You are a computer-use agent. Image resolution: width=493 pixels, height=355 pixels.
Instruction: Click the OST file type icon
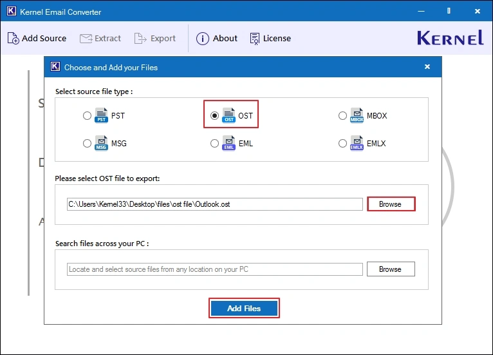(x=228, y=115)
